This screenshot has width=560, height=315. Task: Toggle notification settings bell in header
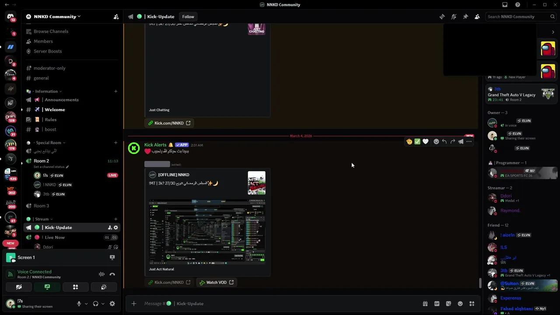pyautogui.click(x=454, y=17)
